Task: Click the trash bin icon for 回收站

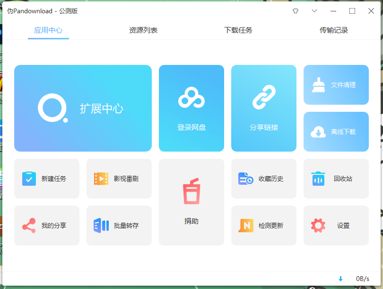Action: tap(318, 179)
